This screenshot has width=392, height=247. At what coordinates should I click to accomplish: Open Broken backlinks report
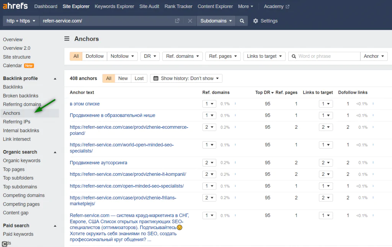(21, 96)
